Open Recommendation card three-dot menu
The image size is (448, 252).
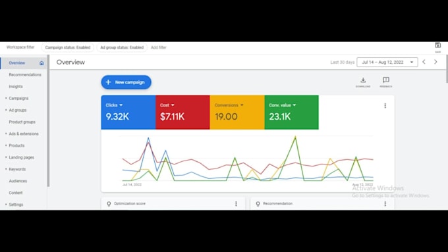[x=385, y=204]
